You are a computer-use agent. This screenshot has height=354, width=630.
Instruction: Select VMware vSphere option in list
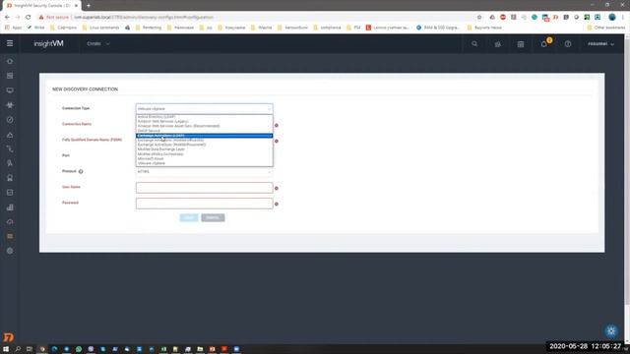pos(204,163)
